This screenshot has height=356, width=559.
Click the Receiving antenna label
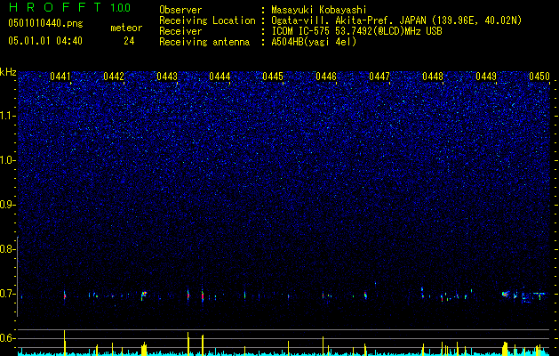(204, 42)
